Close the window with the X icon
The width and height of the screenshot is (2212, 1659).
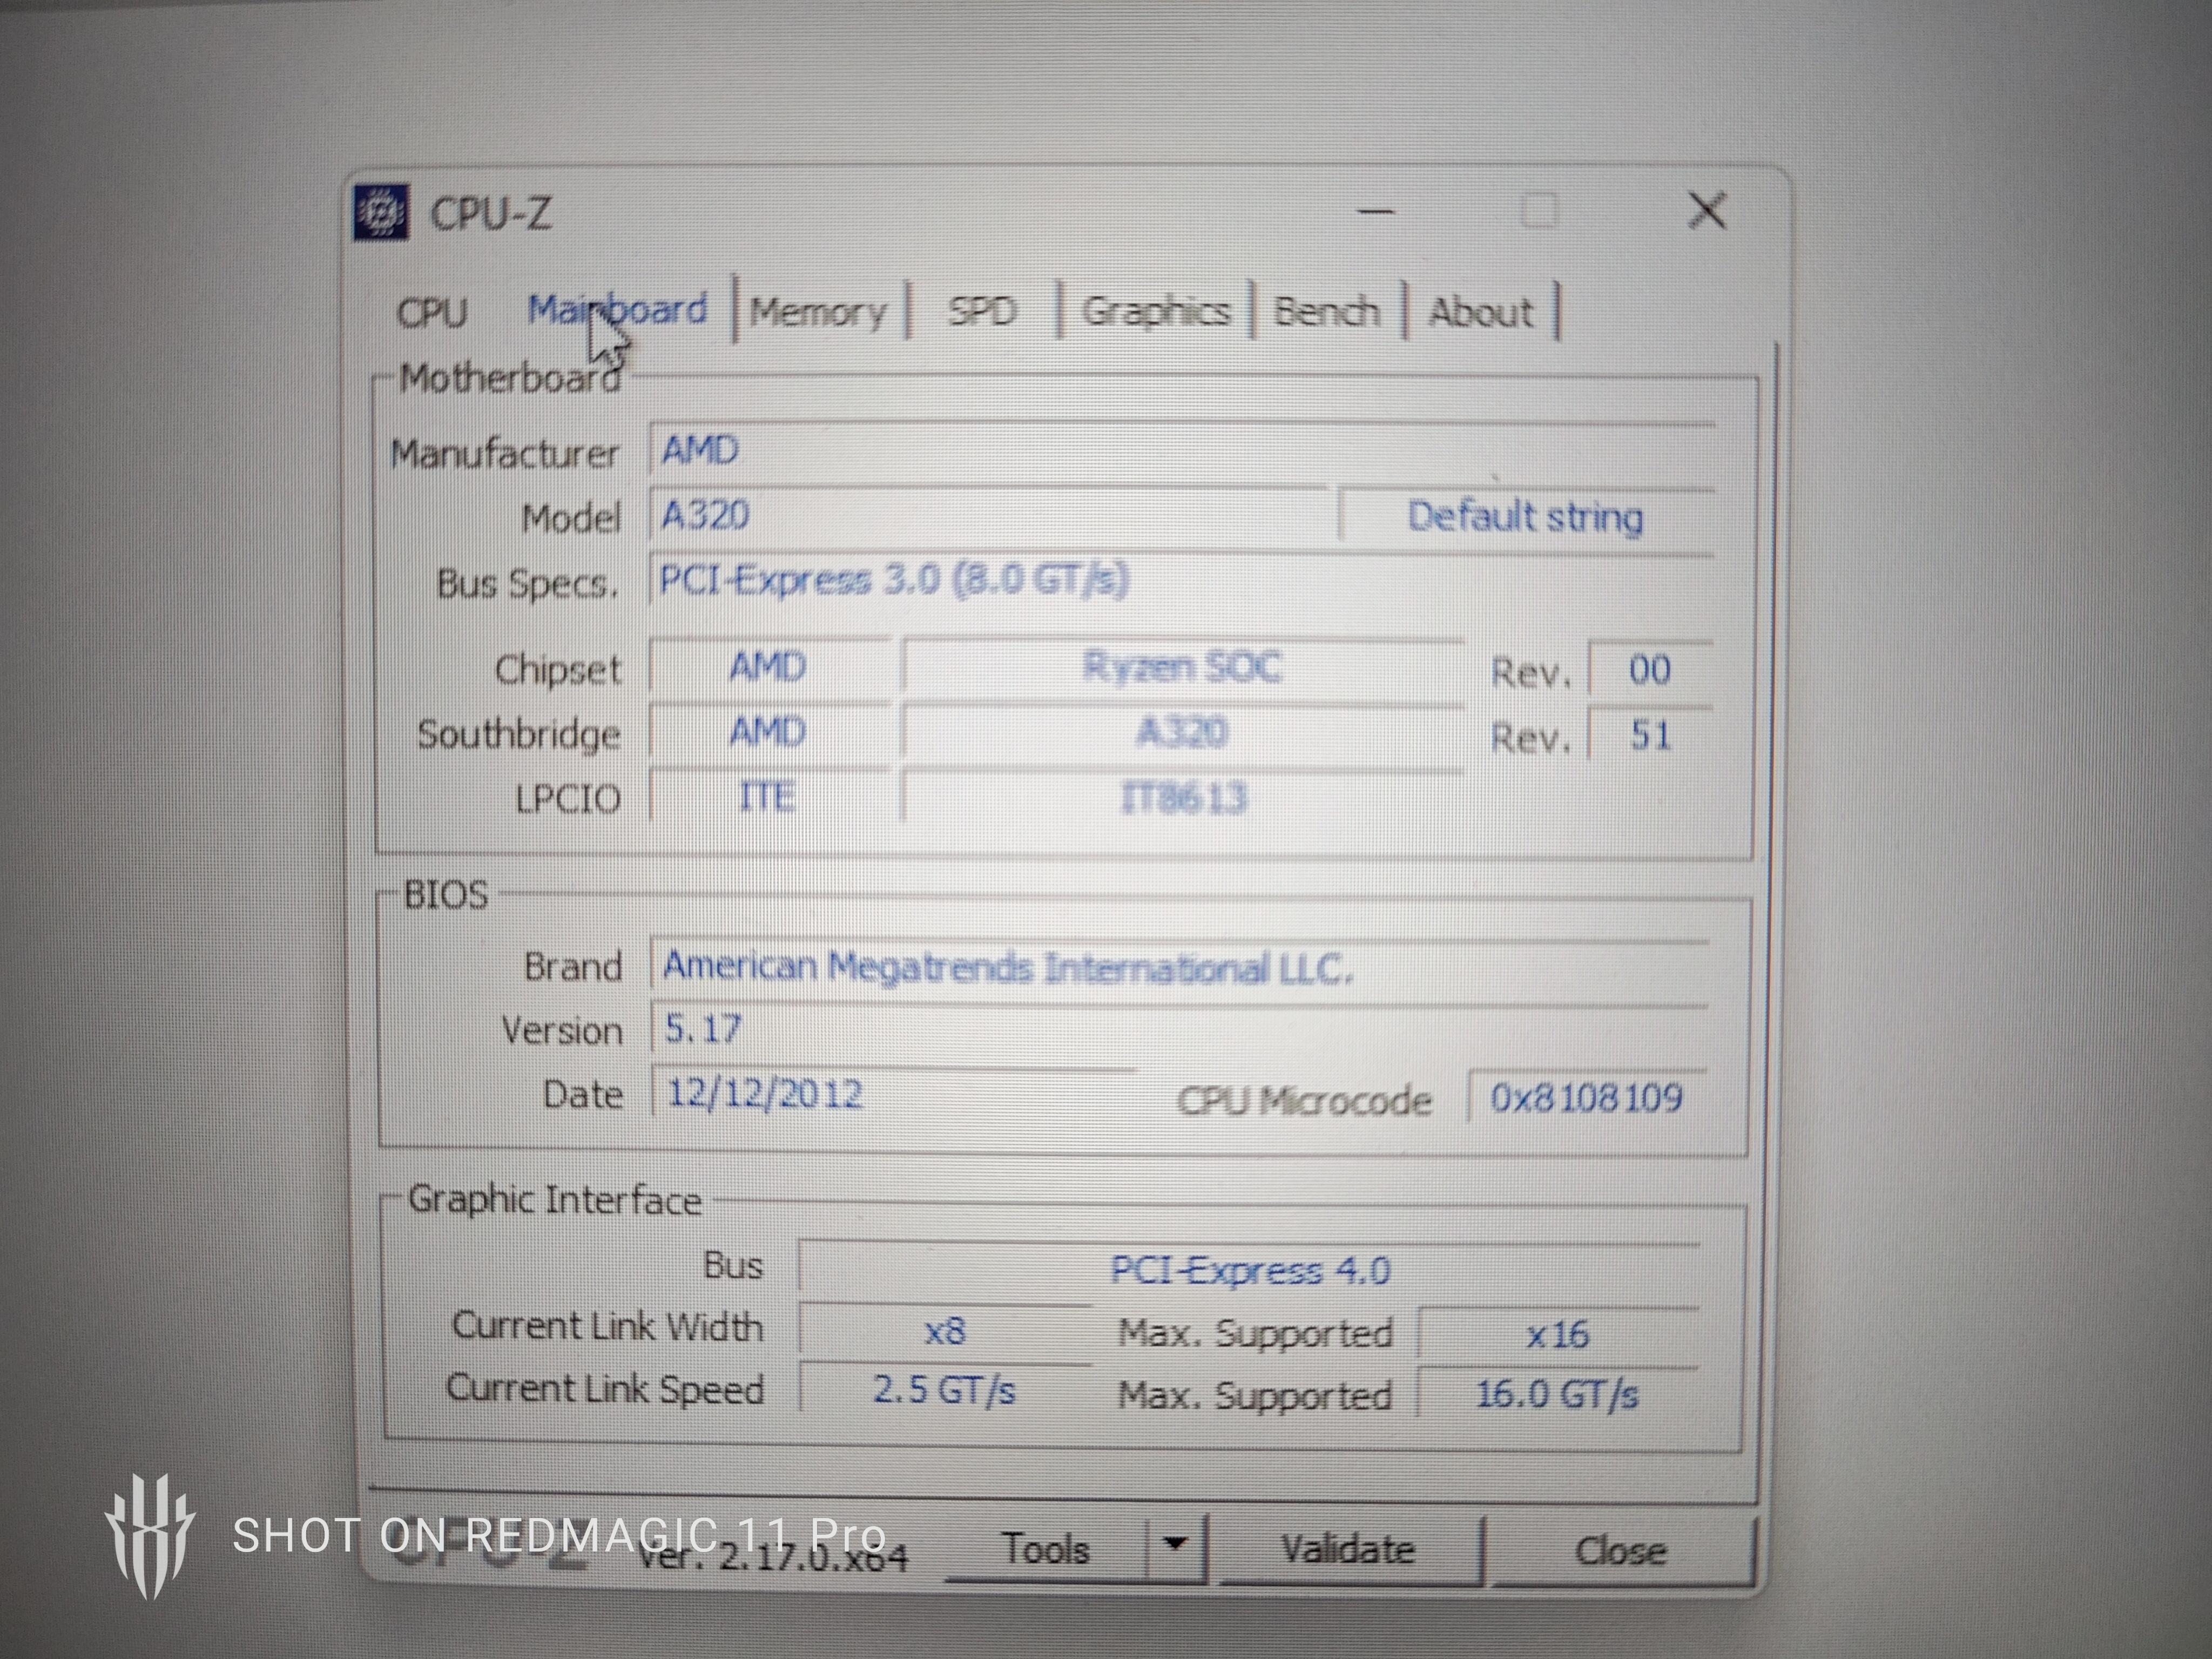1706,211
